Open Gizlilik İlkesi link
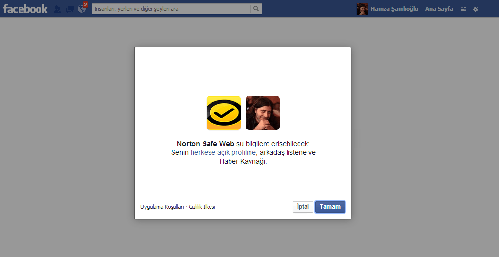This screenshot has width=499, height=257. 202,207
